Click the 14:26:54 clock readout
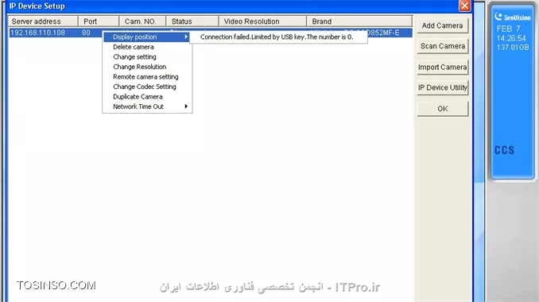This screenshot has height=302, width=539. click(511, 38)
